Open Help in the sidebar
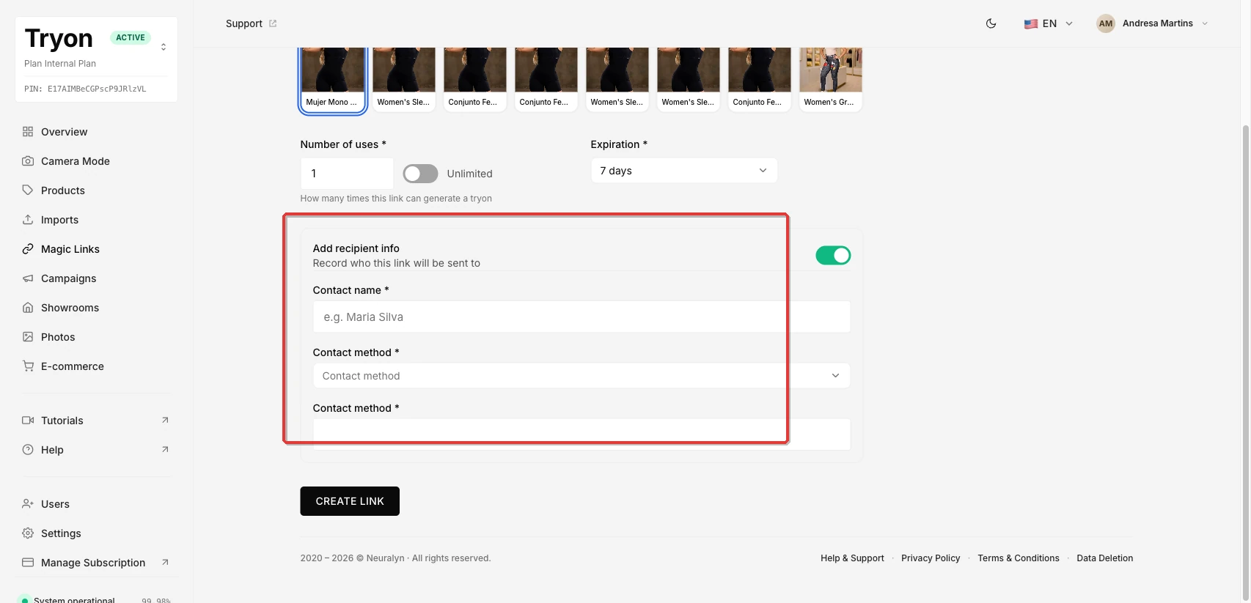The width and height of the screenshot is (1251, 603). [96, 450]
